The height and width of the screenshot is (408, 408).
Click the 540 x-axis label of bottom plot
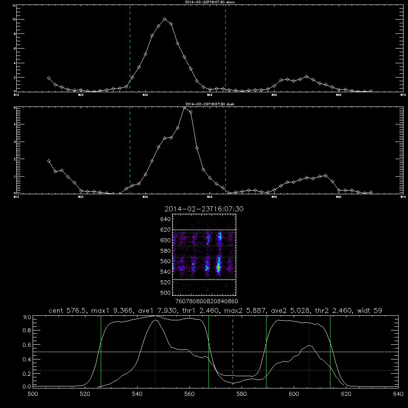137,394
